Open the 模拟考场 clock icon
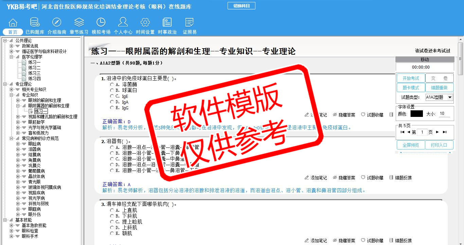Image resolution: width=464 pixels, height=245 pixels. [x=101, y=22]
